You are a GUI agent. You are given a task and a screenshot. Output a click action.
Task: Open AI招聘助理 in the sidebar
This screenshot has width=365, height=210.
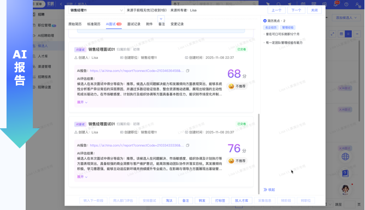pyautogui.click(x=46, y=35)
